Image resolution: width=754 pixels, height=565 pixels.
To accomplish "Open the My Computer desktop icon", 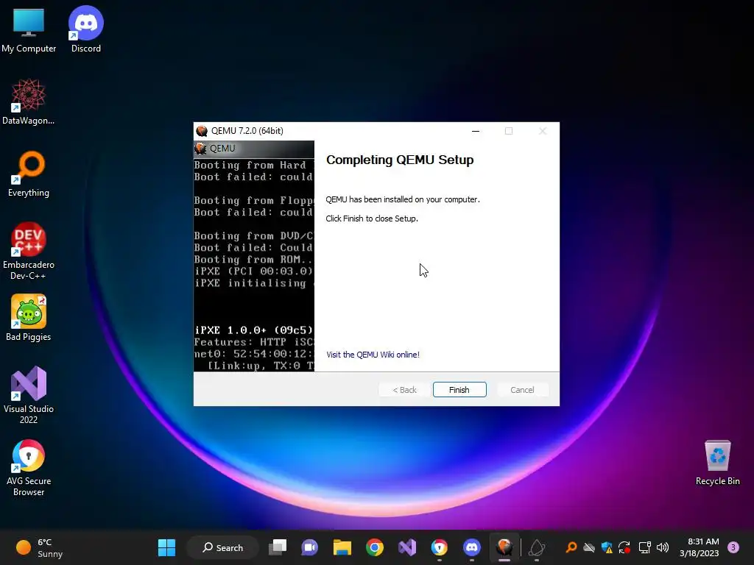I will point(29,29).
